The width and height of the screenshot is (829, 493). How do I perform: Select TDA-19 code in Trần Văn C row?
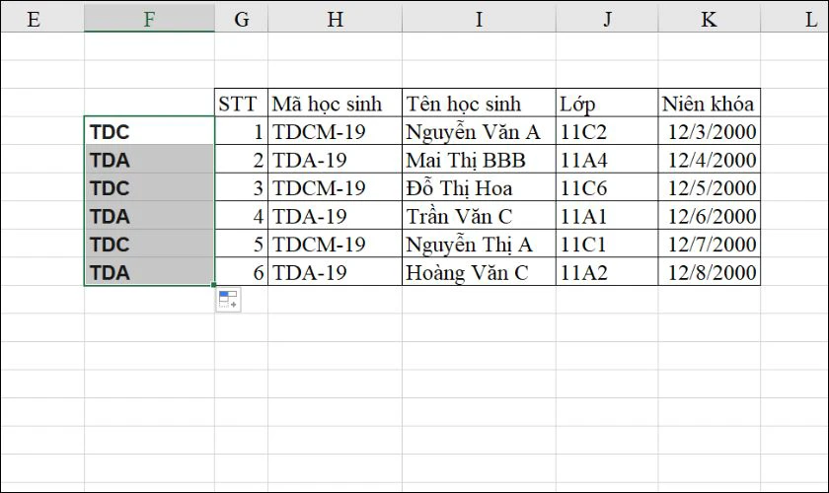(335, 216)
